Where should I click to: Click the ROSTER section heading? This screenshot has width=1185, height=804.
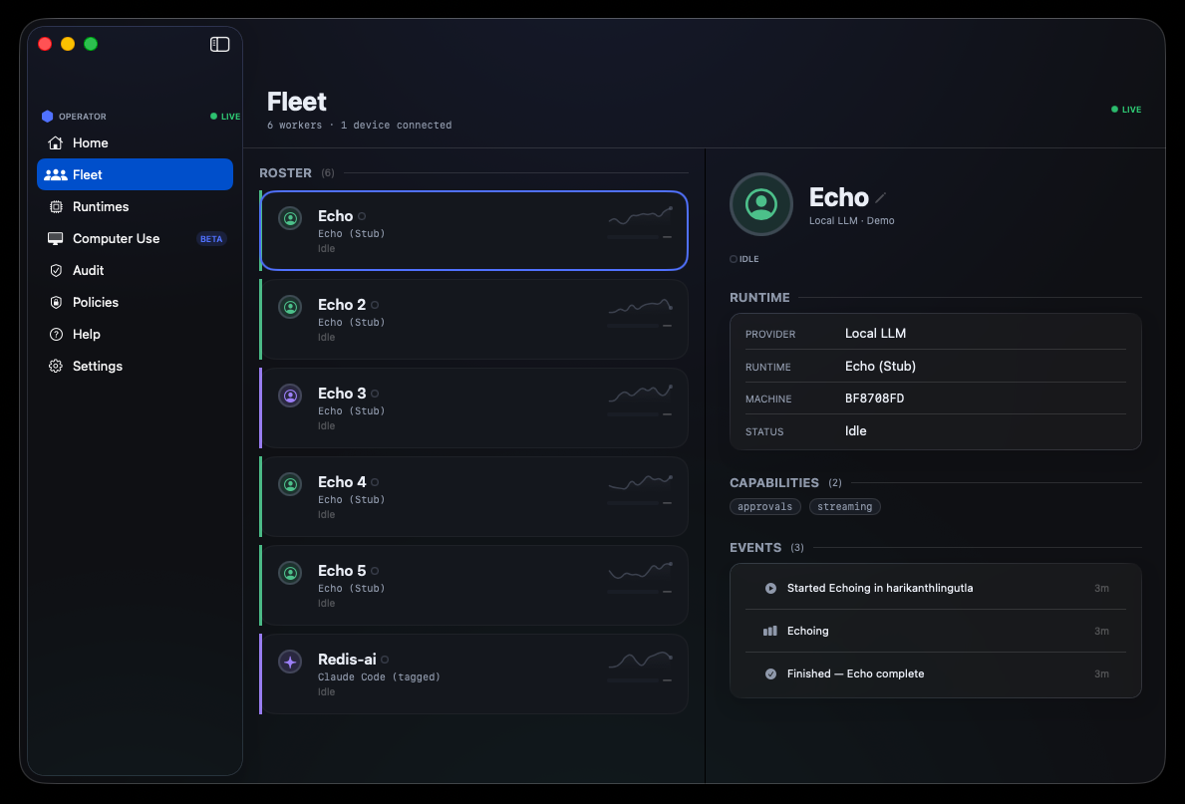285,173
